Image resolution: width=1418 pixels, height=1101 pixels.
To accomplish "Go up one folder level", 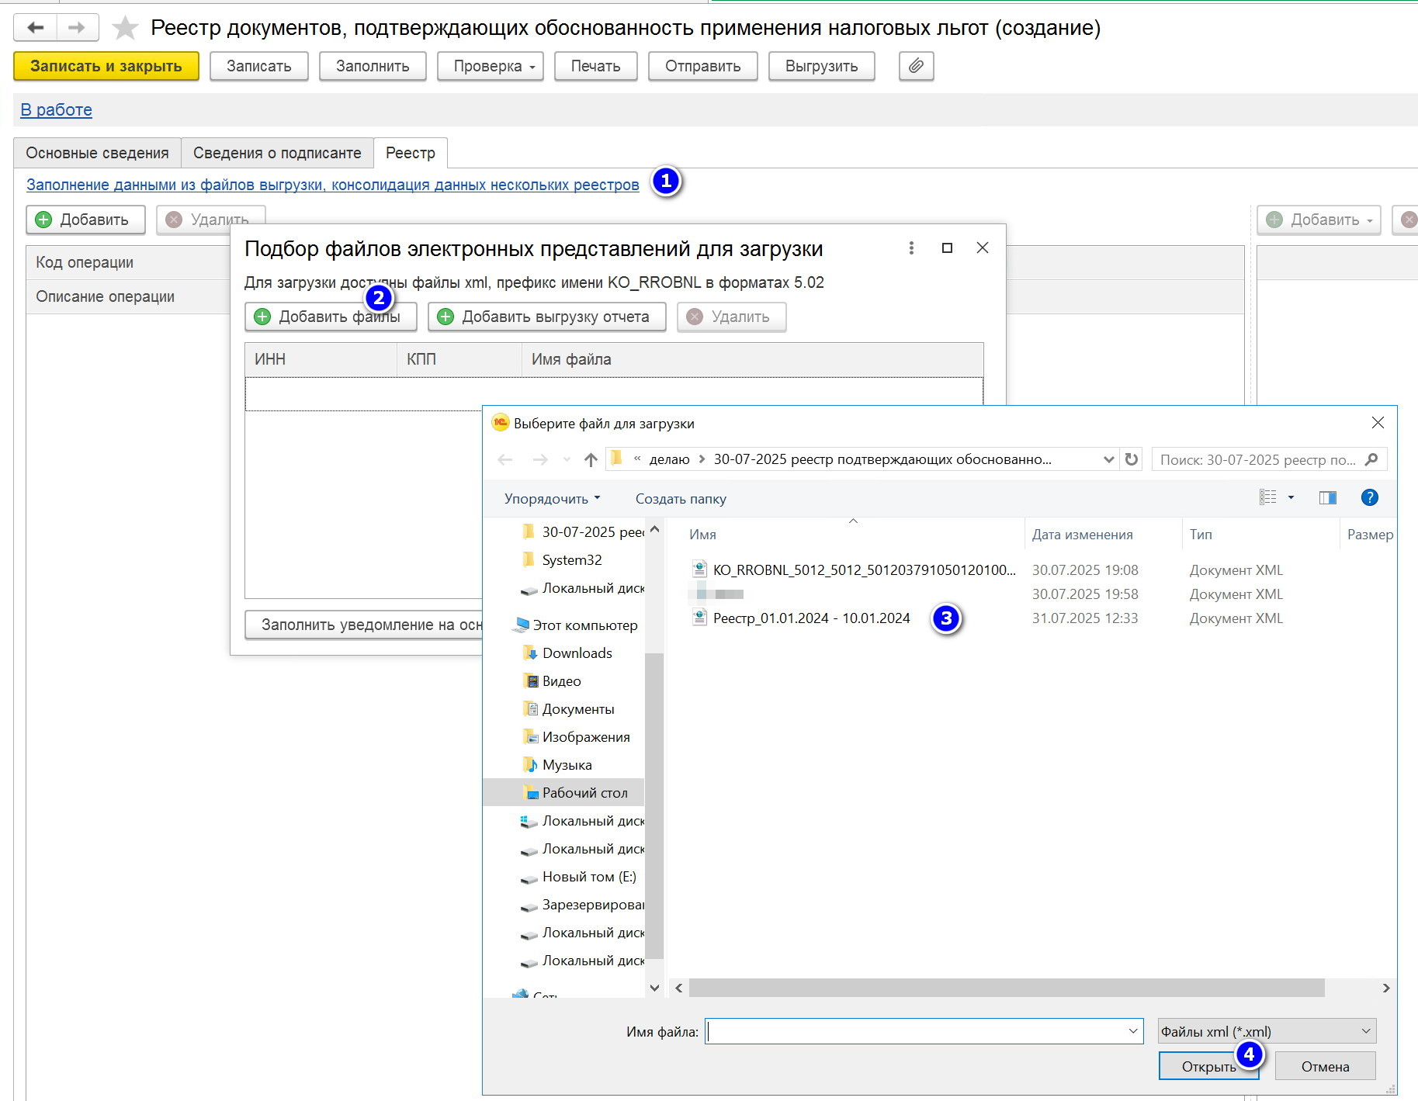I will point(591,459).
